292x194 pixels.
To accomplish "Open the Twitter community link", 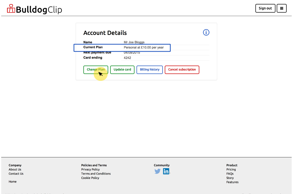I will click(158, 171).
